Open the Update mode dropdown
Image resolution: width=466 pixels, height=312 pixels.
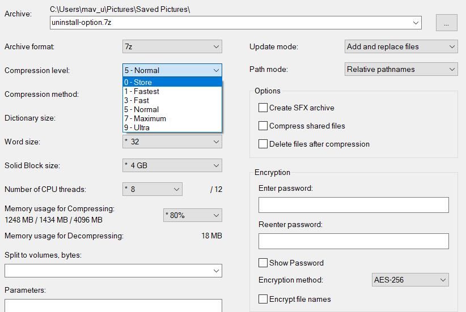[x=401, y=46]
